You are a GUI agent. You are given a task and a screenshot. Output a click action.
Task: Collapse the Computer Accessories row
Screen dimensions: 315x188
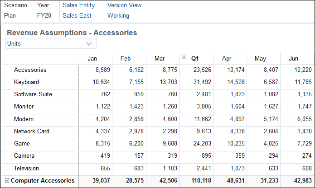(x=6, y=181)
